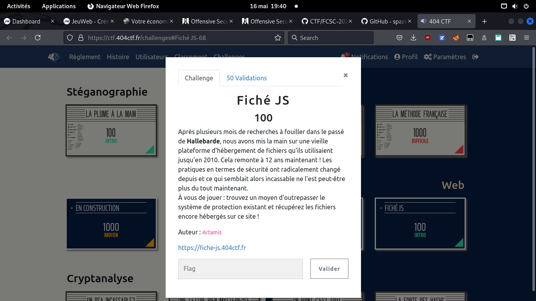The width and height of the screenshot is (536, 301).
Task: Switch to the Dashboard tab
Action: [29, 21]
